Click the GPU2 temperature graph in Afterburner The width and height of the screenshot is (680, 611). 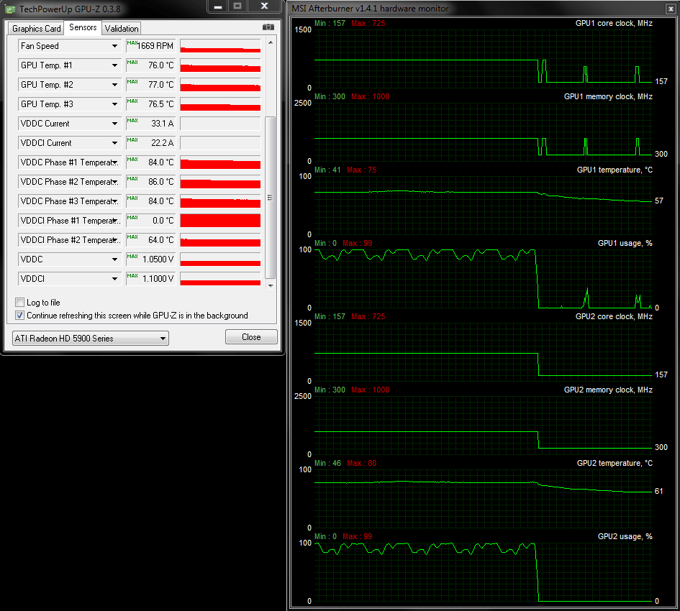tap(483, 498)
